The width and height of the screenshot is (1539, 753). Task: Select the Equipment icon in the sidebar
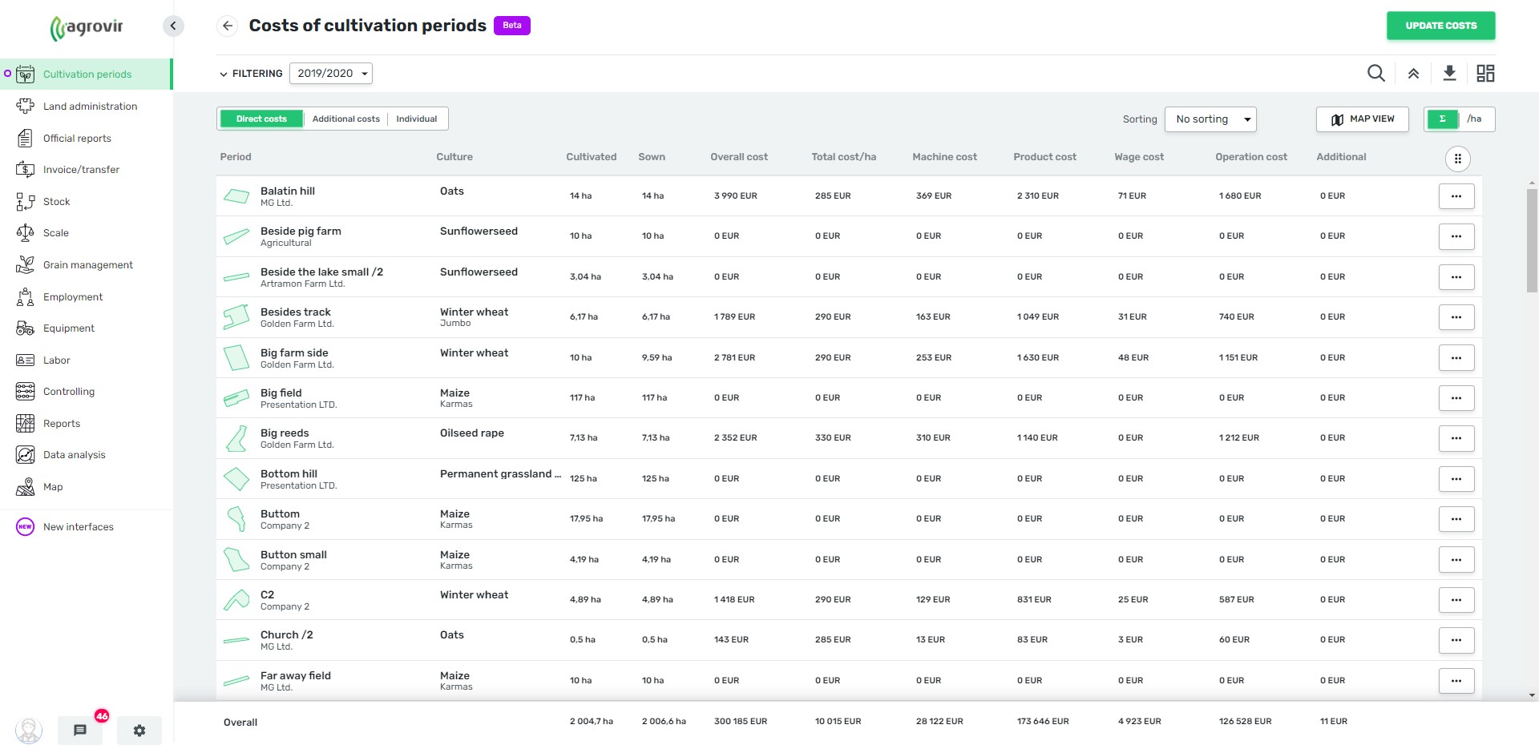click(x=25, y=328)
